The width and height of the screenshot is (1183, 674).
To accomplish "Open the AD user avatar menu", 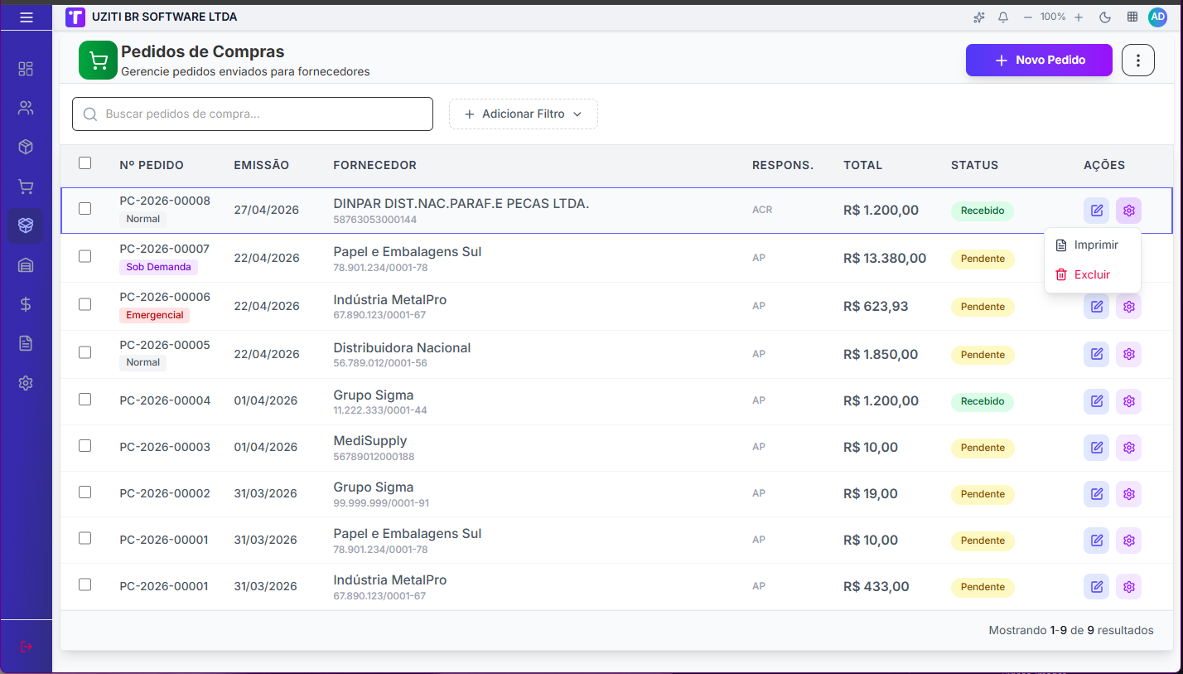I will point(1158,17).
